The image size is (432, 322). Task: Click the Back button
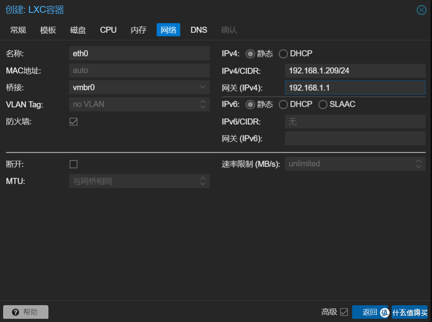point(370,312)
